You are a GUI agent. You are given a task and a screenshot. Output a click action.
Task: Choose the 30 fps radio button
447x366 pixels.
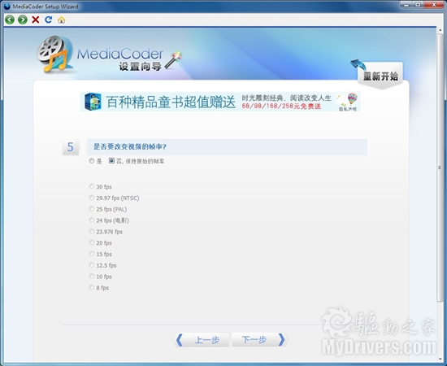pyautogui.click(x=92, y=186)
